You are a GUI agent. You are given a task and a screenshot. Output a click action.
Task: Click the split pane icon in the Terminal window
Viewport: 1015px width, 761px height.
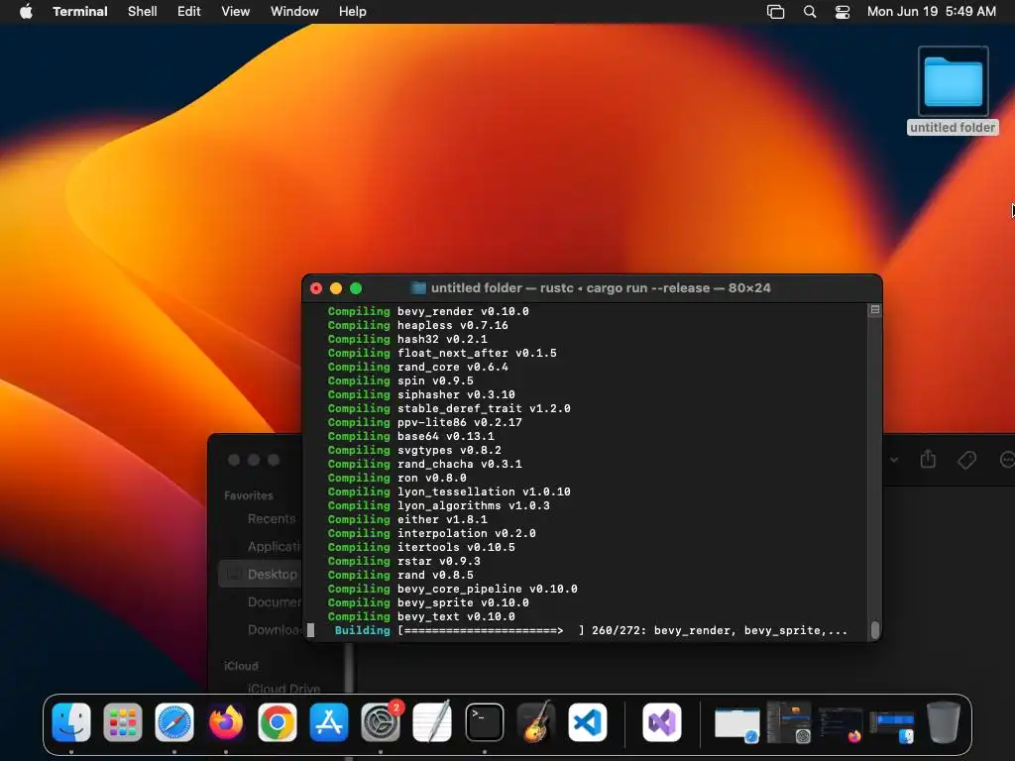(874, 310)
